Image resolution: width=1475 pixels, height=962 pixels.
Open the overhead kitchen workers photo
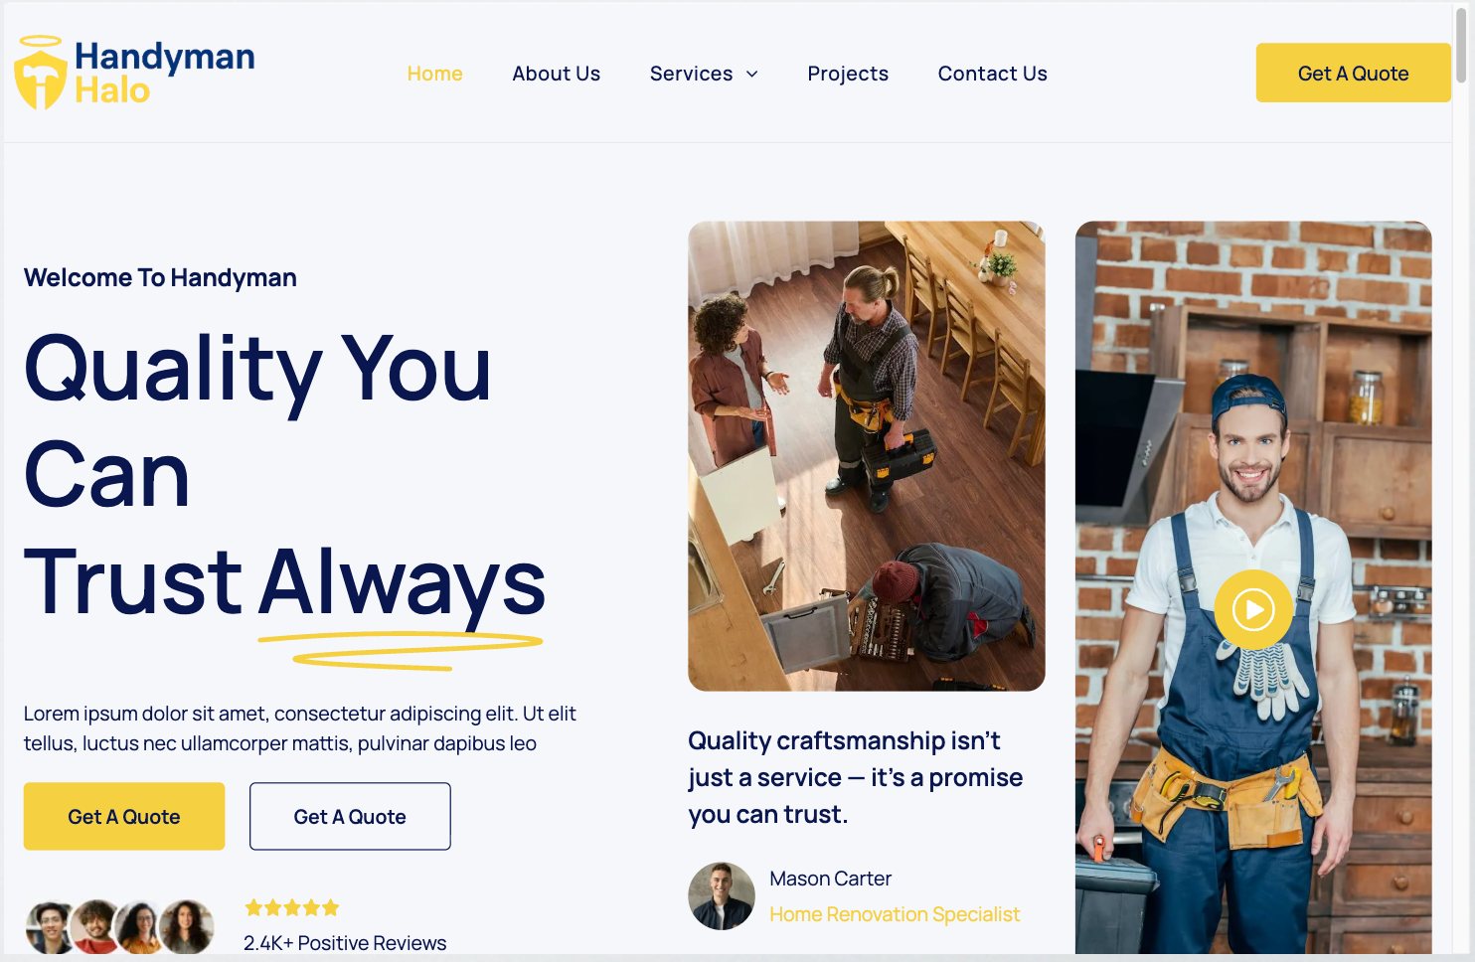point(867,456)
